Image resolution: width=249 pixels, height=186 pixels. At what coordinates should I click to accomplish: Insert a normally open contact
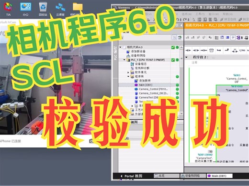pos(188,51)
